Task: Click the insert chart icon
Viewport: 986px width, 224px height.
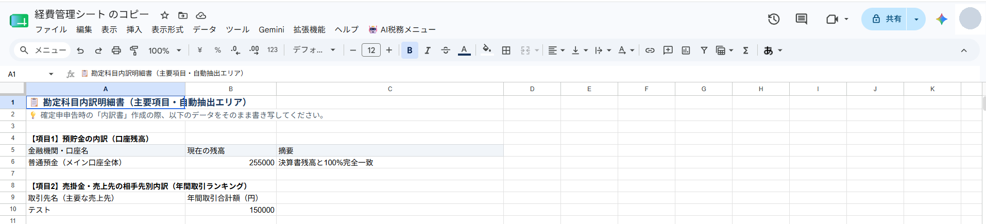Action: click(x=686, y=50)
